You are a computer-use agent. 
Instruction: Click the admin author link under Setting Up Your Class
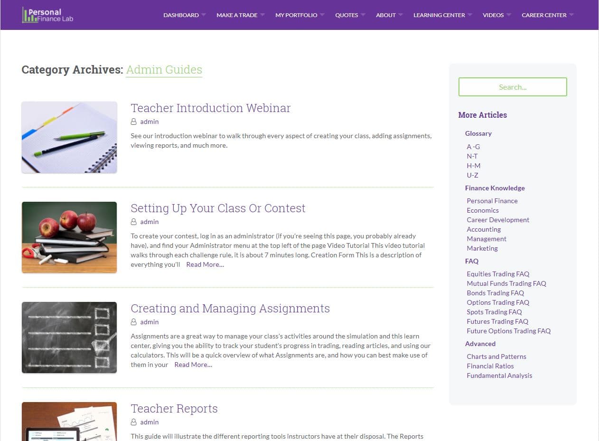pyautogui.click(x=150, y=222)
